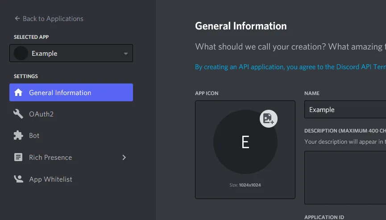Open the selected app dropdown showing Example

[71, 54]
